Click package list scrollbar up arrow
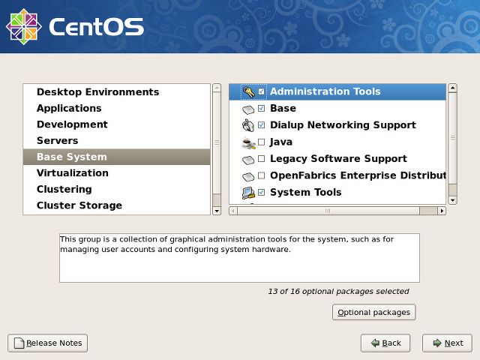 (452, 88)
